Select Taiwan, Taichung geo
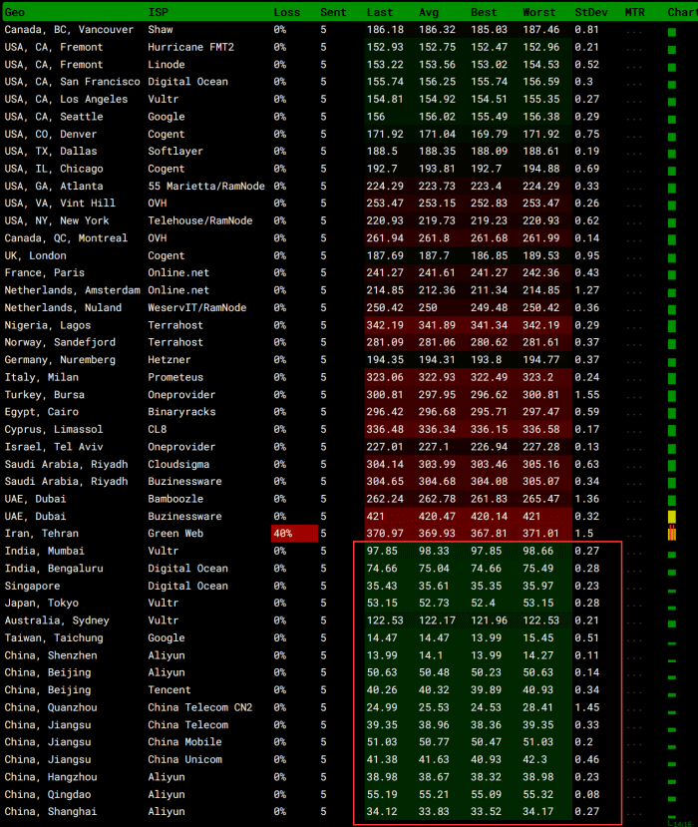 54,637
